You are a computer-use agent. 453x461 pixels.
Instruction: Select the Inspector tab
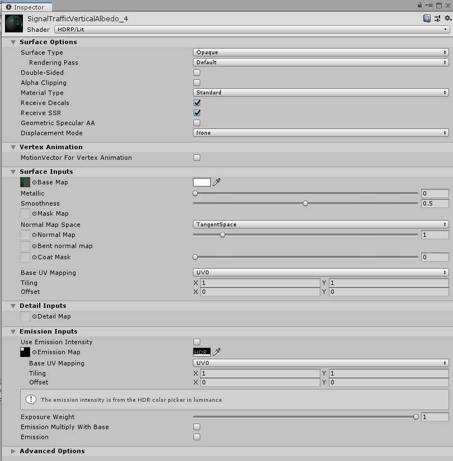(27, 7)
